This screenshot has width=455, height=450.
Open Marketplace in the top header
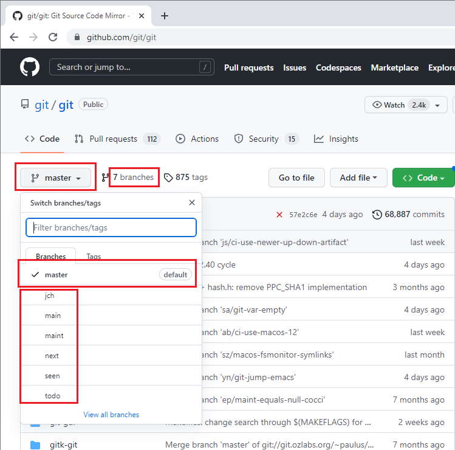tap(395, 67)
